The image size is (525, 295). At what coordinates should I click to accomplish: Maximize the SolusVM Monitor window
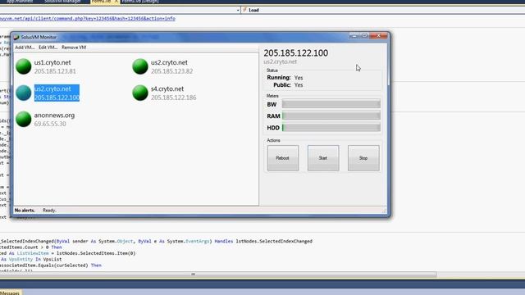(x=364, y=35)
